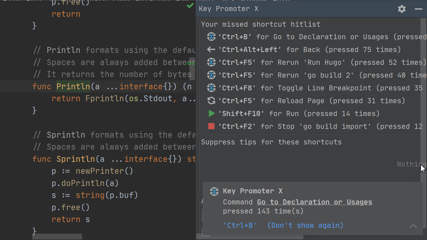
Task: Click the Reload Page icon in hitlist
Action: (x=211, y=101)
